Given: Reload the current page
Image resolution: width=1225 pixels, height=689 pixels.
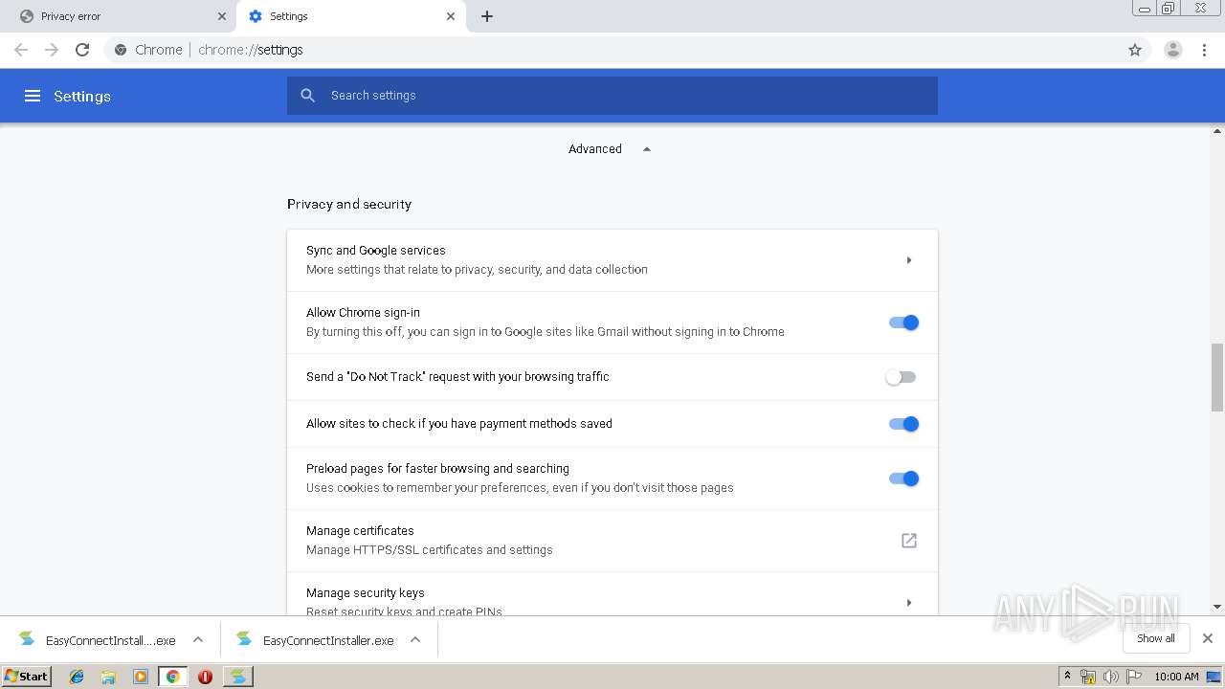Looking at the screenshot, I should coord(82,50).
